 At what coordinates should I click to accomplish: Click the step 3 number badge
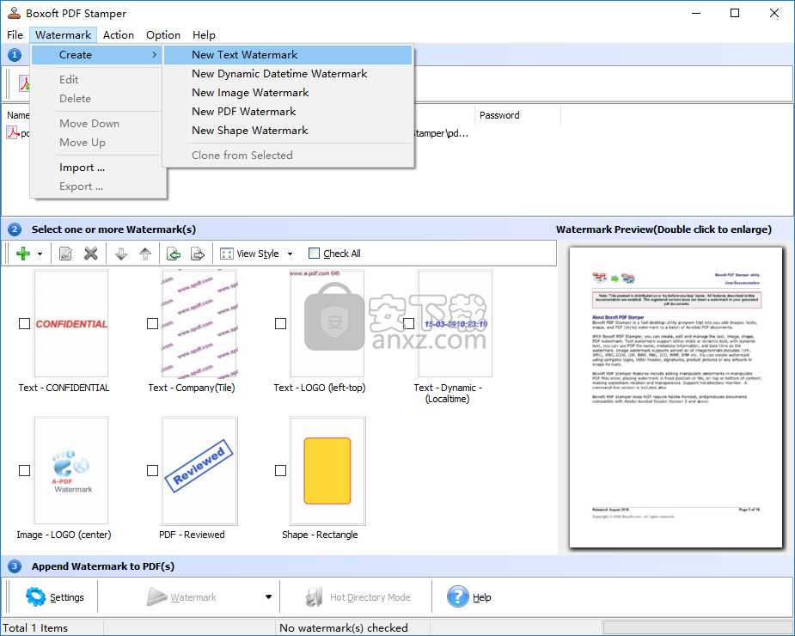[x=15, y=566]
